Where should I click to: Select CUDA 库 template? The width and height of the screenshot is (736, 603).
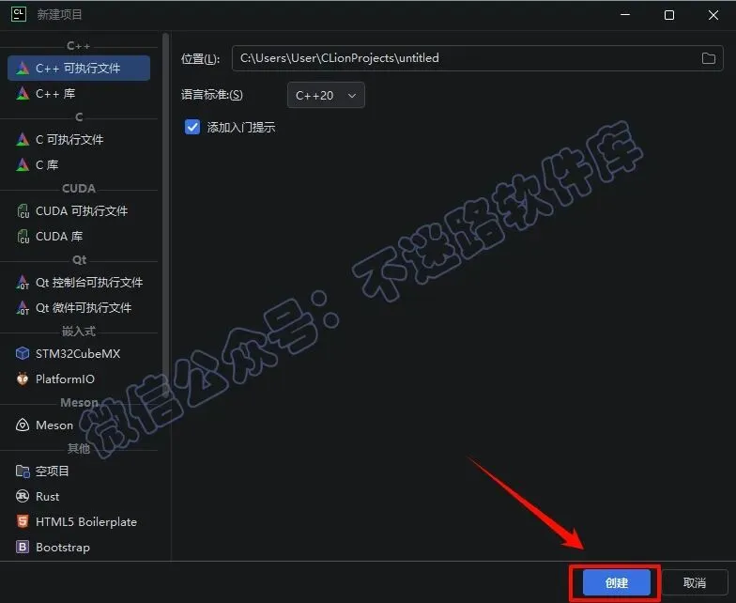79,237
